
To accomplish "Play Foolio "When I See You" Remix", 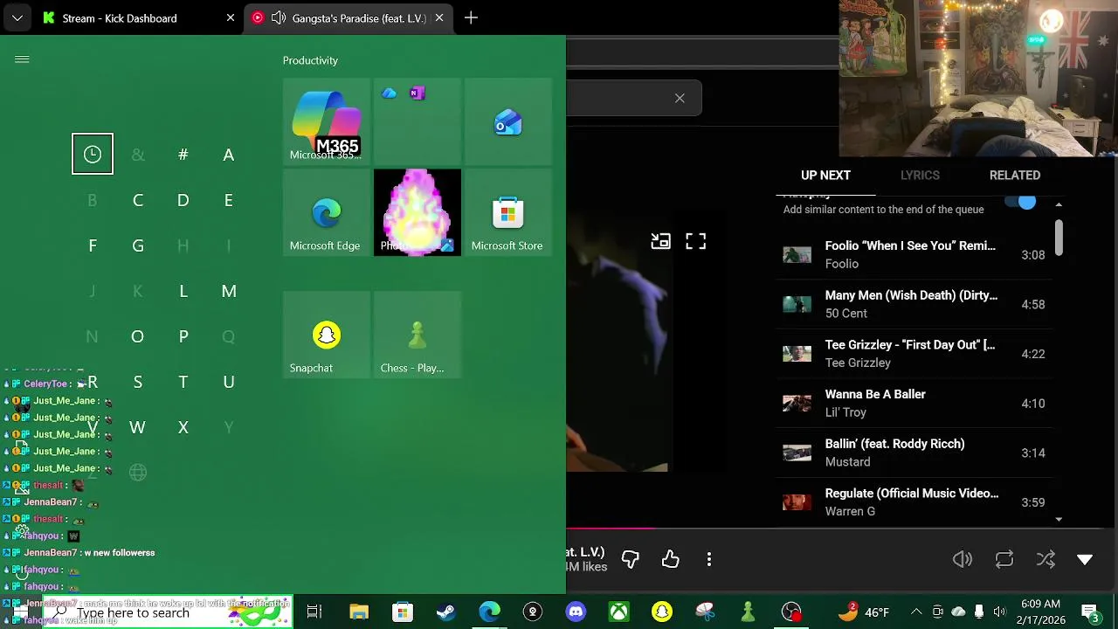I will [914, 255].
